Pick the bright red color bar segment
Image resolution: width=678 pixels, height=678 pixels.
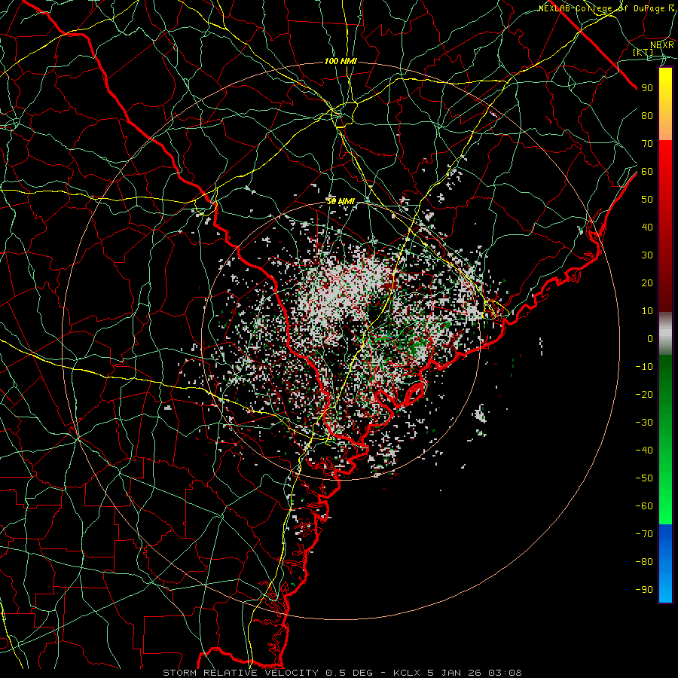coord(665,226)
